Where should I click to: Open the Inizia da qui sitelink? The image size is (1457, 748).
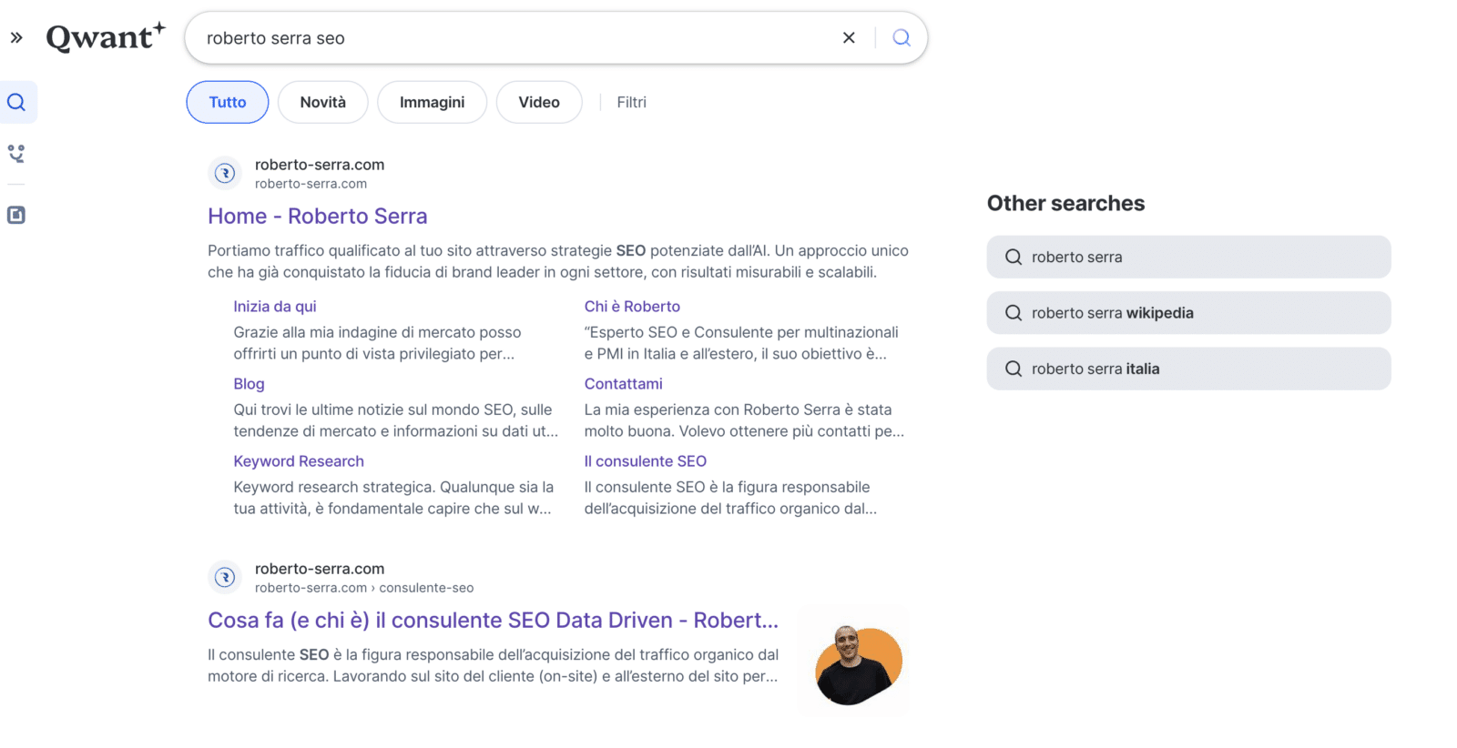275,307
